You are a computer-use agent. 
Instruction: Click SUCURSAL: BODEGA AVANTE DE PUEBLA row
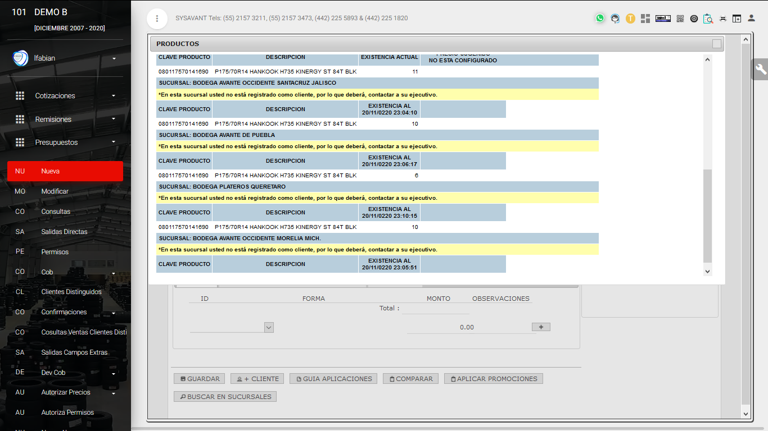377,135
